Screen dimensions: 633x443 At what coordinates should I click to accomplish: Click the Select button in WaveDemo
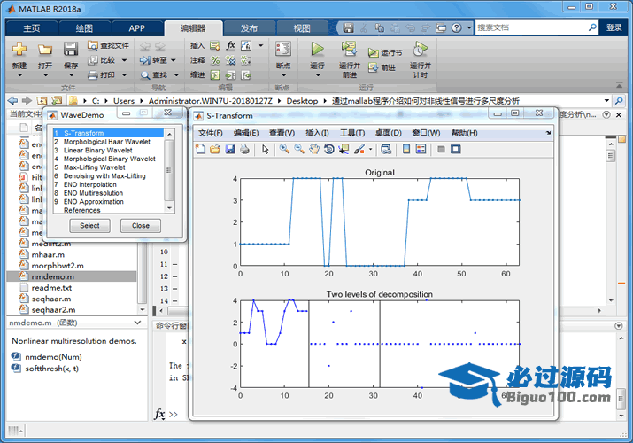[x=89, y=226]
